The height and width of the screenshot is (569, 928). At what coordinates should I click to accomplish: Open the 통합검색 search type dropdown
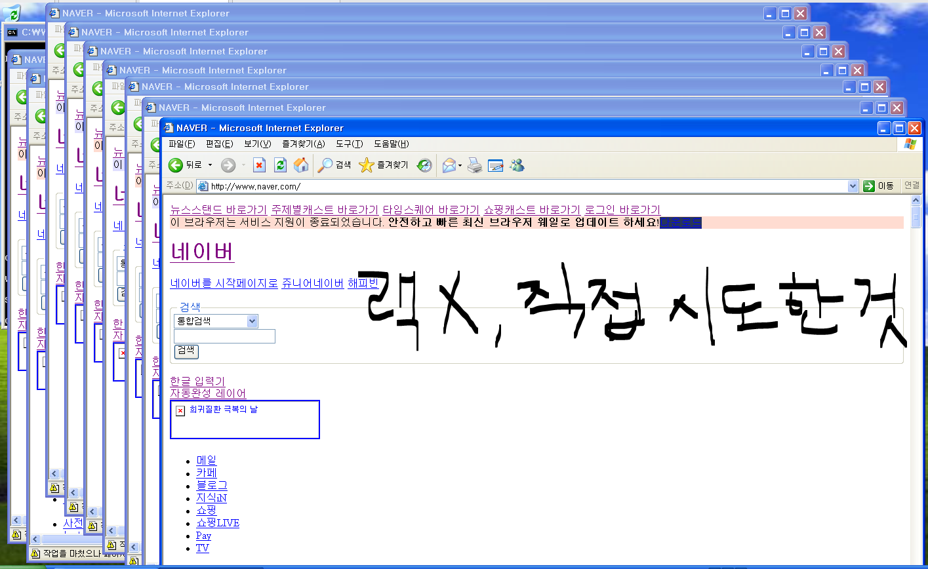pyautogui.click(x=216, y=321)
